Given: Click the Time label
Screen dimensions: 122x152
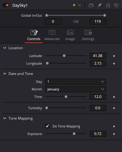Looking at the screenshot, I should (38, 97).
